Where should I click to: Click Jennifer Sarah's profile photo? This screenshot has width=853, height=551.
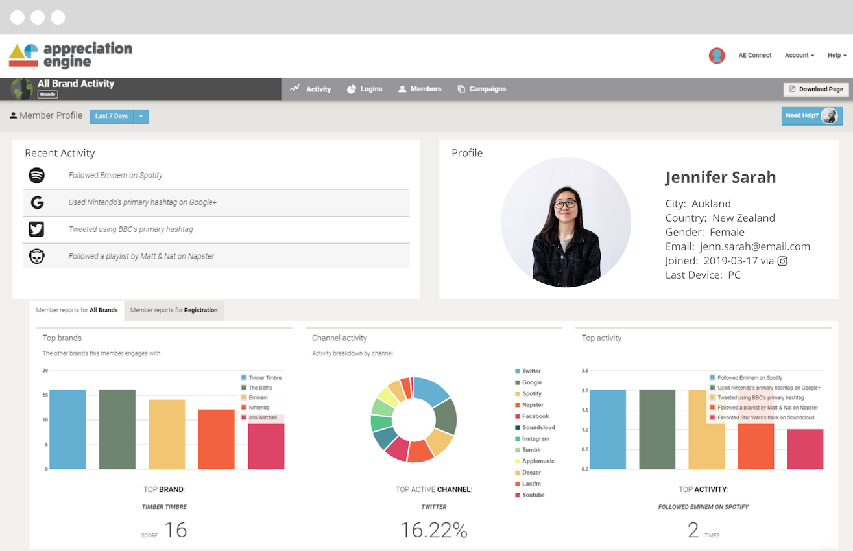point(566,222)
